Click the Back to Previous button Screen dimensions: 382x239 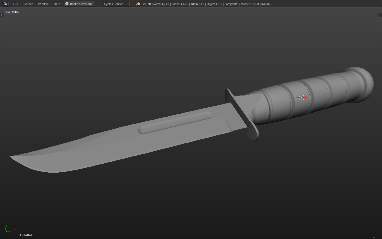79,4
